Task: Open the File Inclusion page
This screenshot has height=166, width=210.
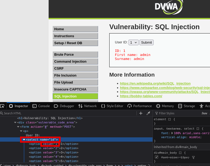Action: pyautogui.click(x=75, y=76)
